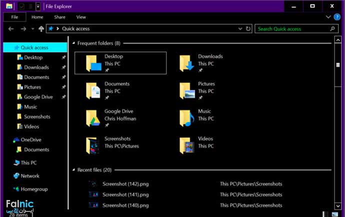Viewport: 345px width, 217px height.
Task: Click the blue Help question mark icon
Action: 337,17
